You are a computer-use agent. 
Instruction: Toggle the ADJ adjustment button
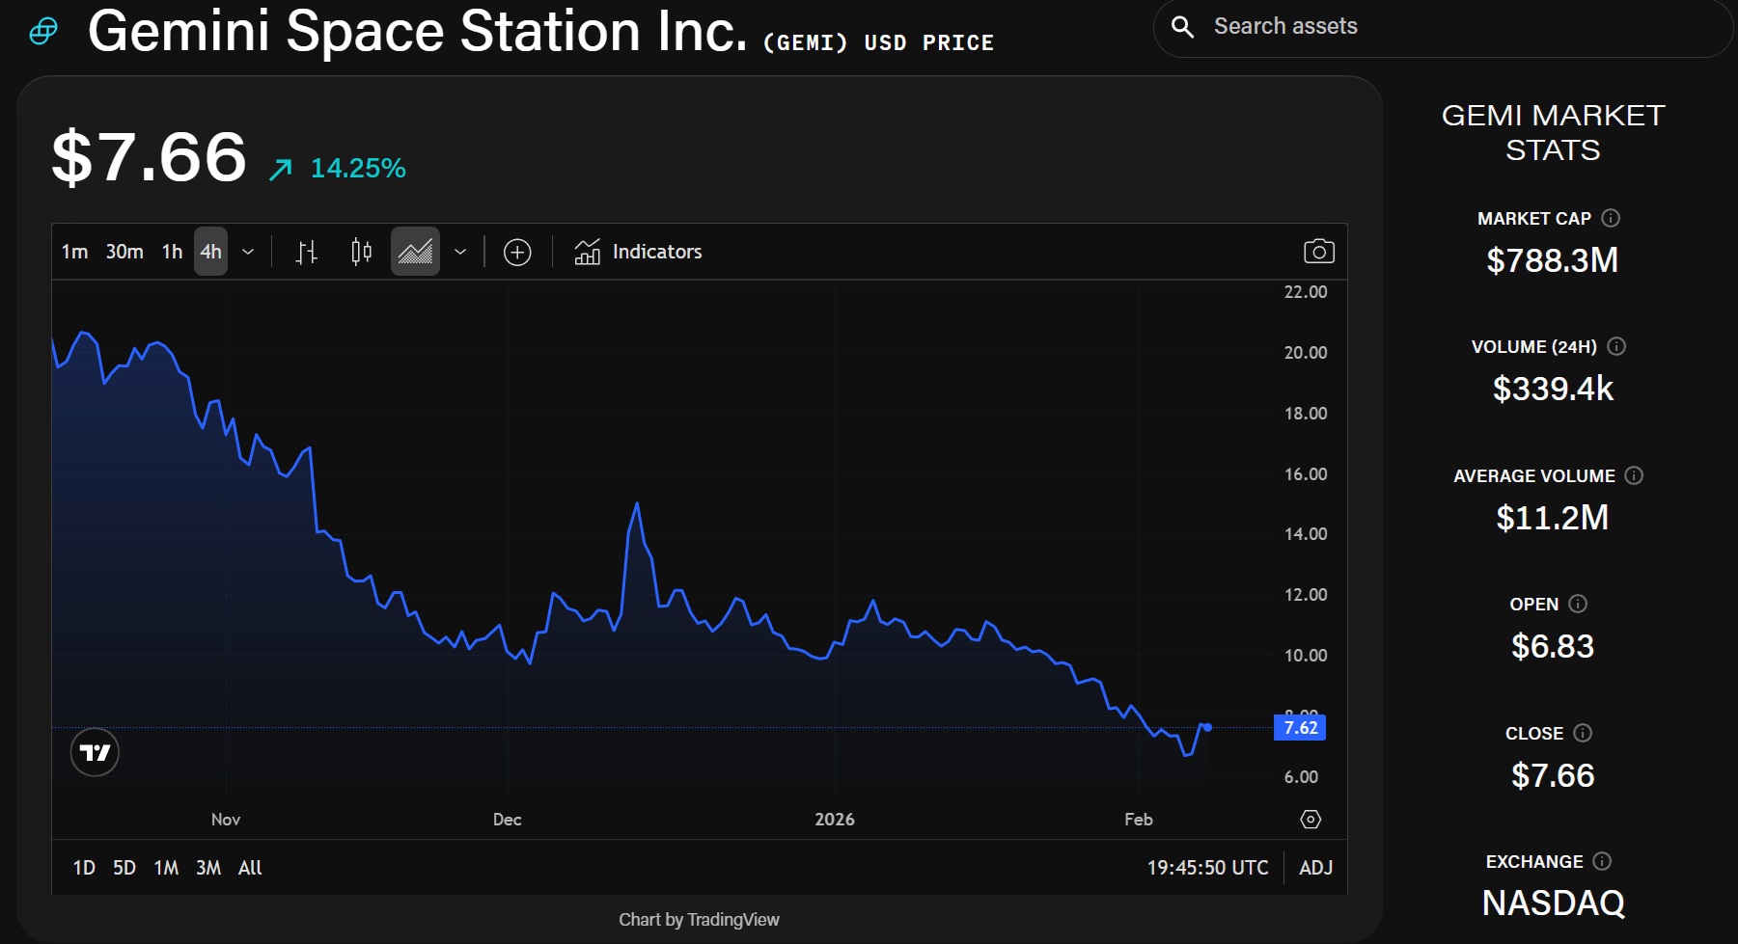pos(1315,868)
